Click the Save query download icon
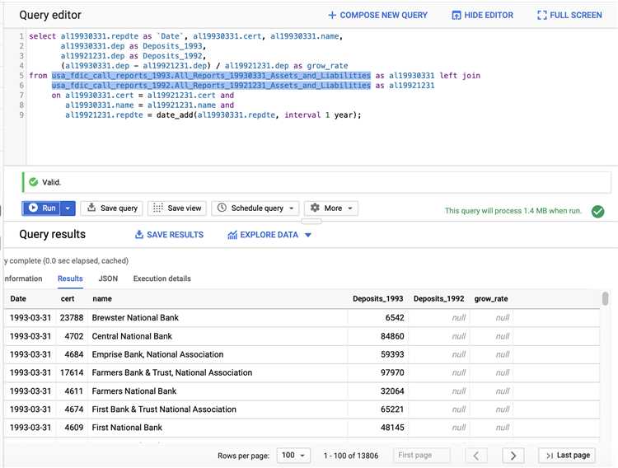 91,207
